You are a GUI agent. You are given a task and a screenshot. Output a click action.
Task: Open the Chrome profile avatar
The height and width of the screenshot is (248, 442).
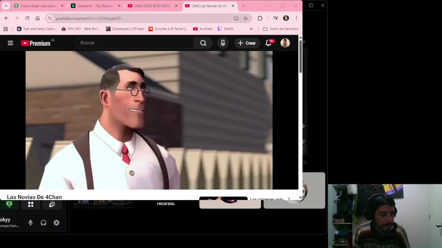point(286,18)
